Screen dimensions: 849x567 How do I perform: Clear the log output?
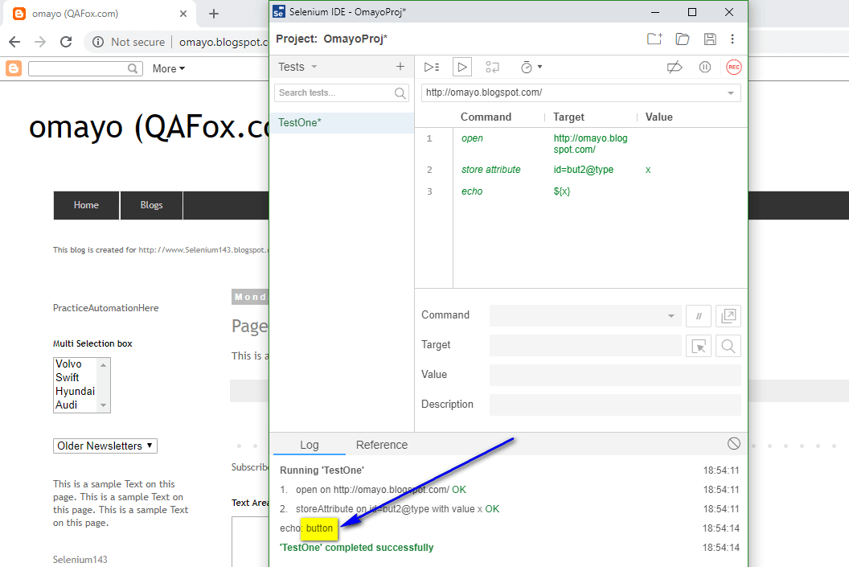point(733,443)
